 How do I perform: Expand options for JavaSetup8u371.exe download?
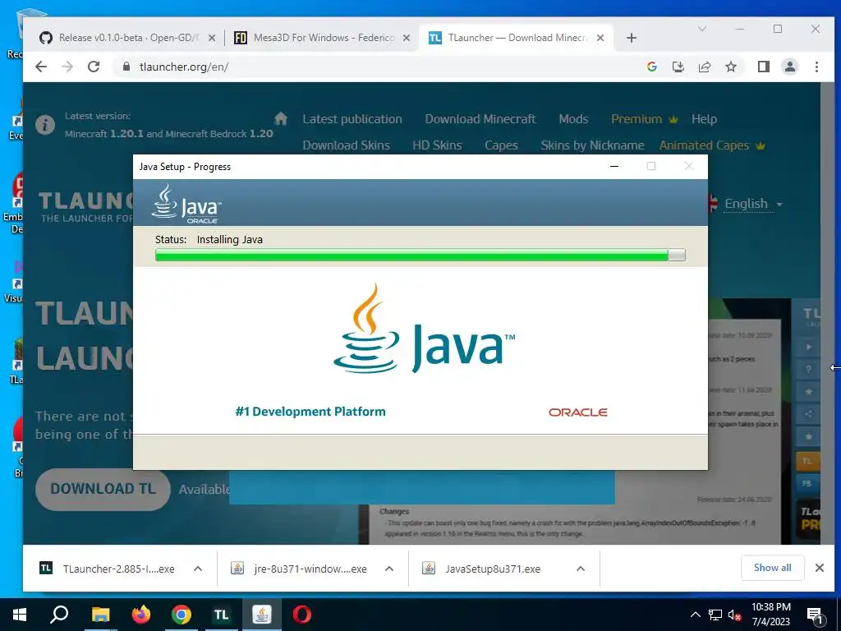(x=581, y=569)
